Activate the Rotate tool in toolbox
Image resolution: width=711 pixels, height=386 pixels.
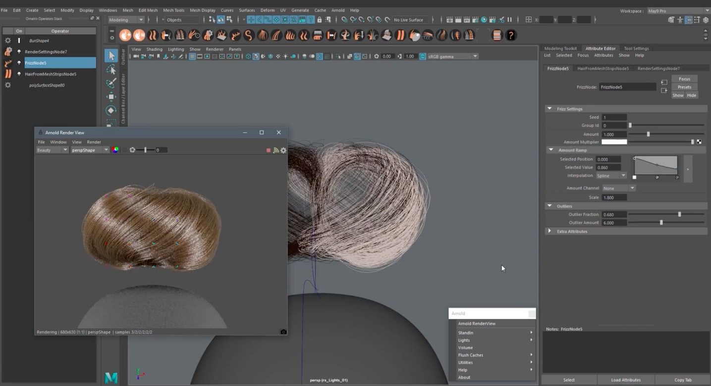point(111,110)
